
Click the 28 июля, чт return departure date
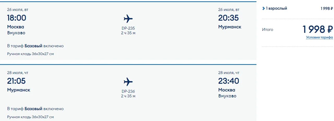(18, 73)
